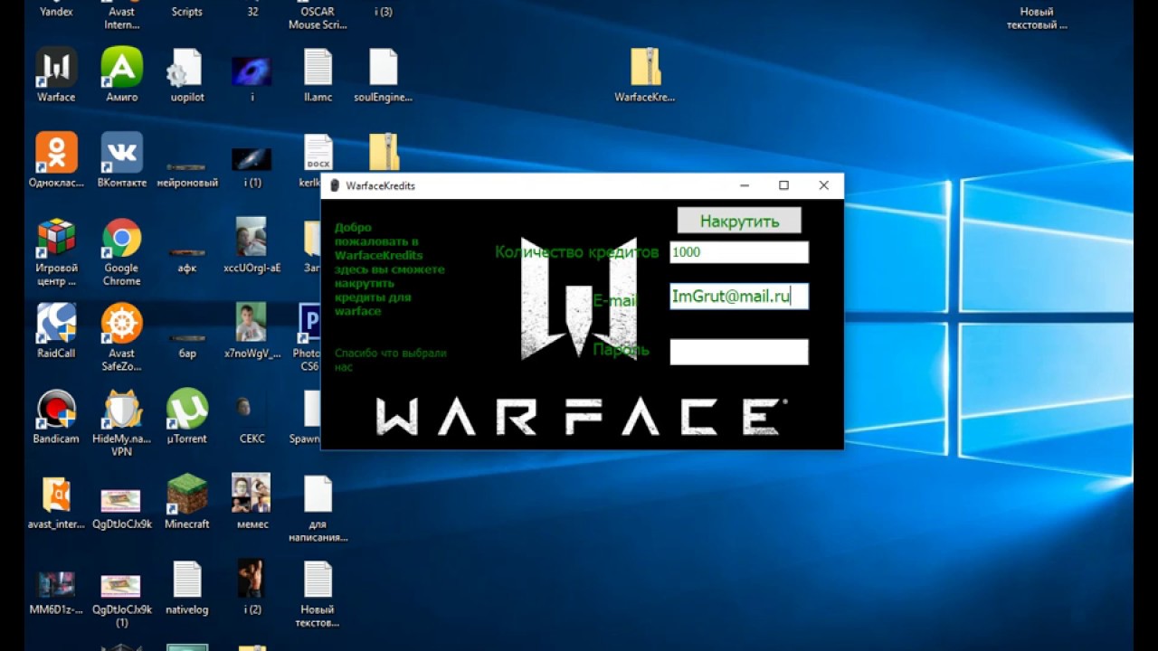Select the x7noWgV image file
Image resolution: width=1158 pixels, height=651 pixels.
[252, 332]
